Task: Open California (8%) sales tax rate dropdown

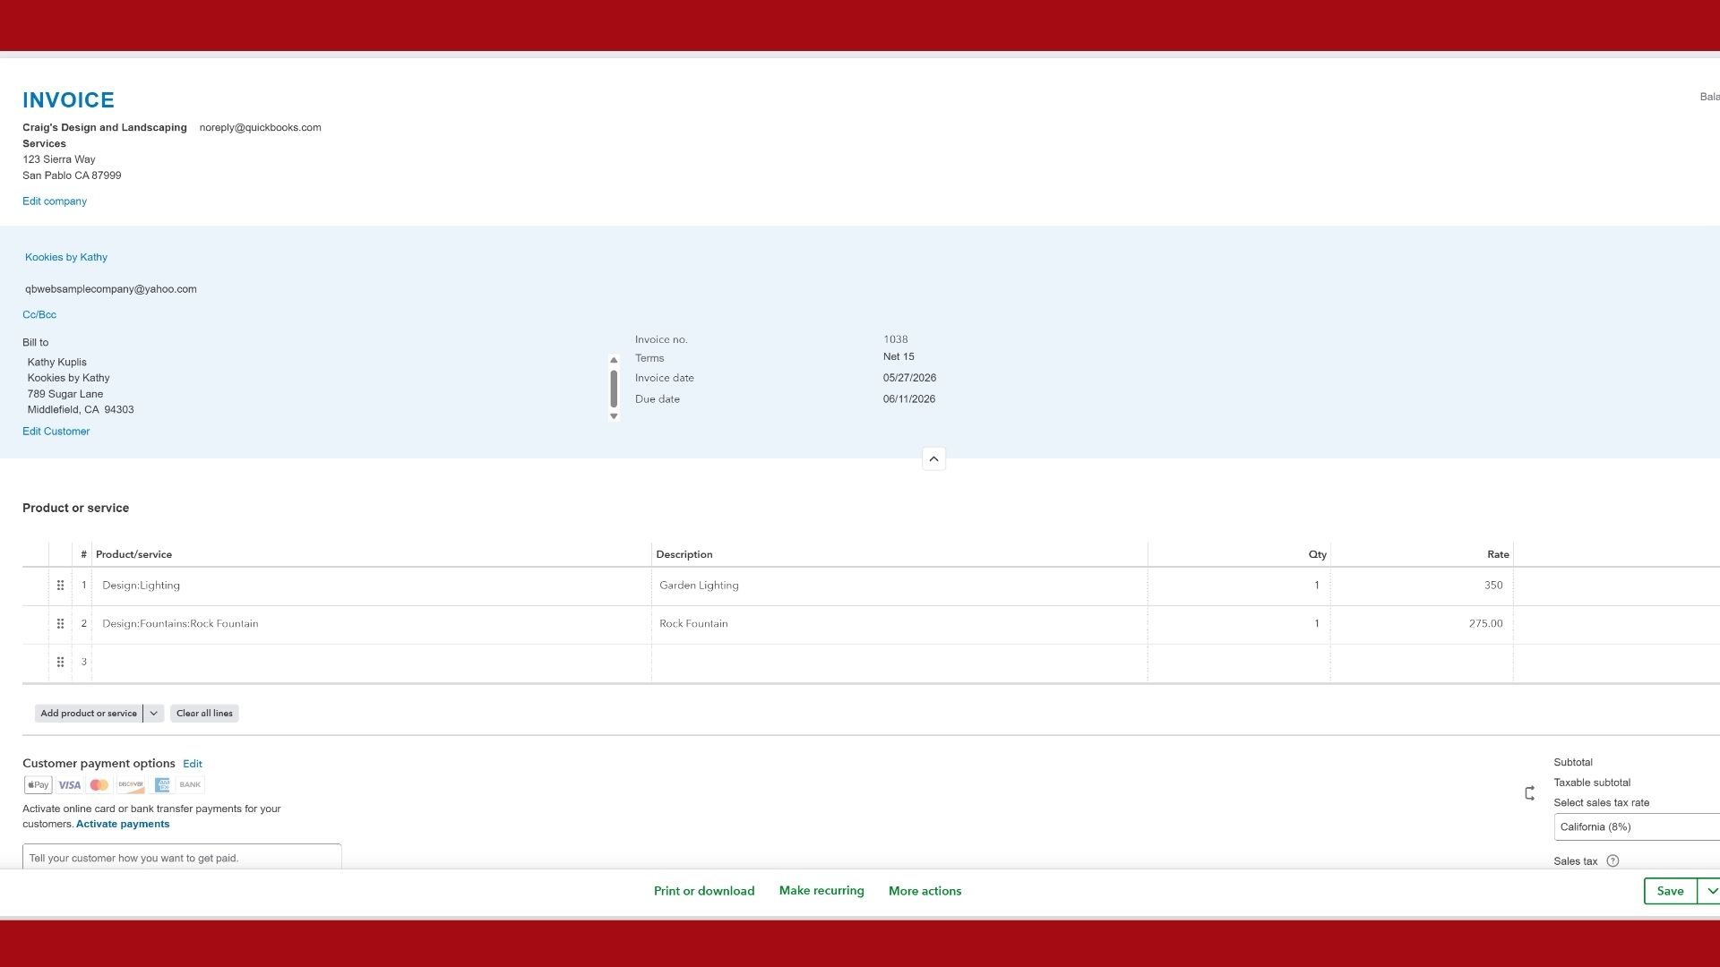Action: [1636, 827]
